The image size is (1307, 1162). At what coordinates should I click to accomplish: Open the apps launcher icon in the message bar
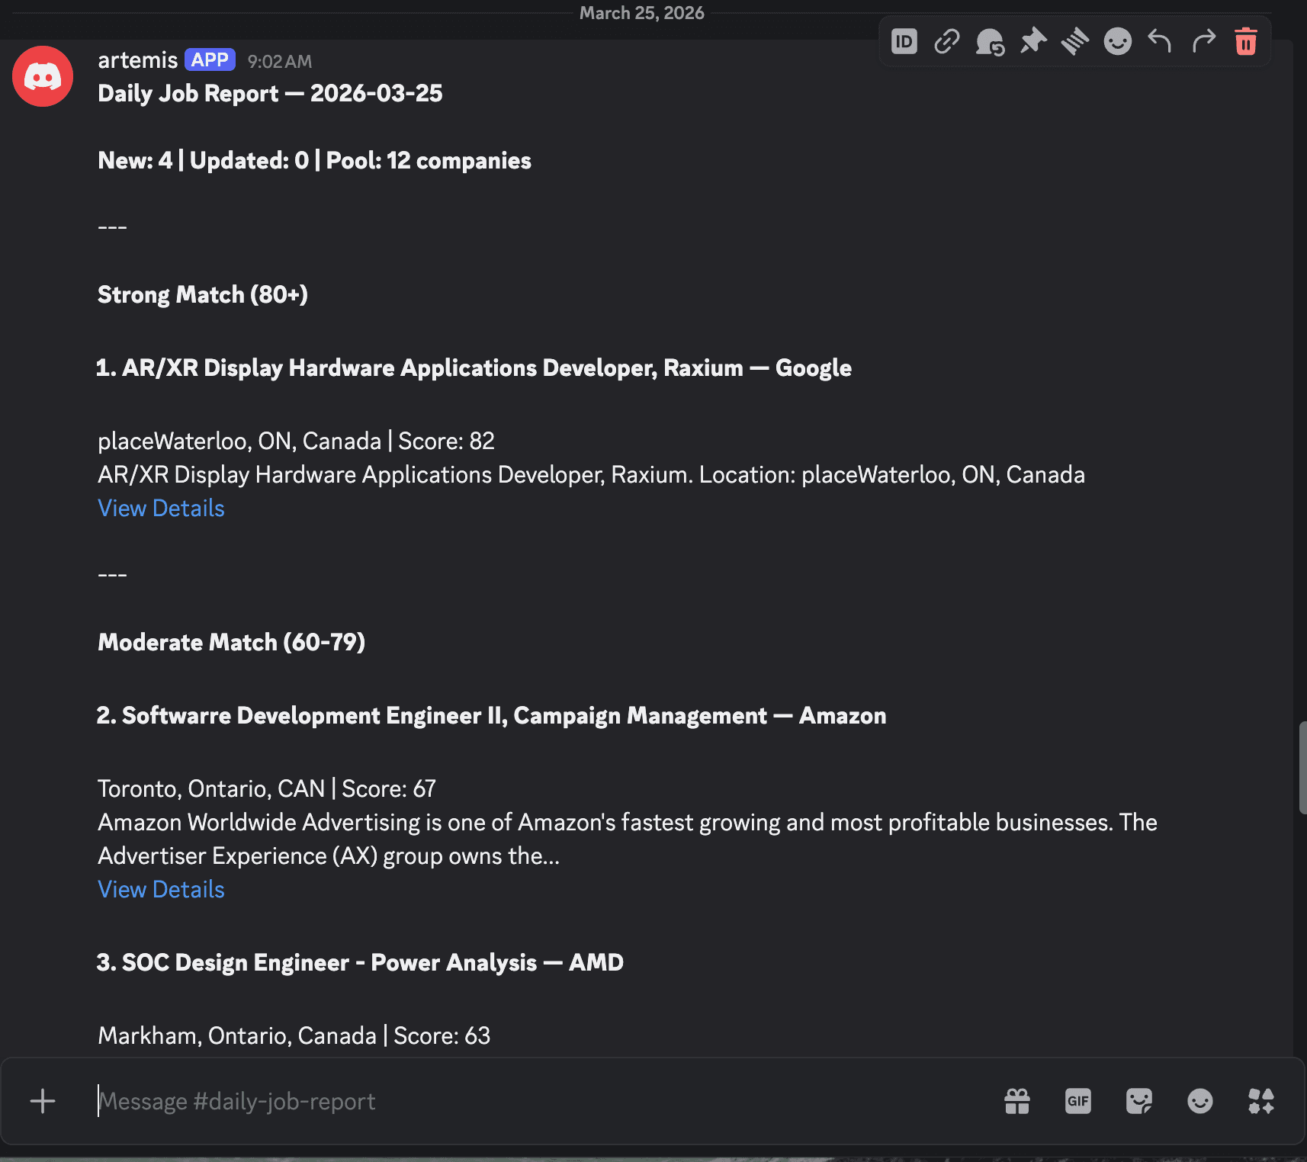[x=1261, y=1101]
